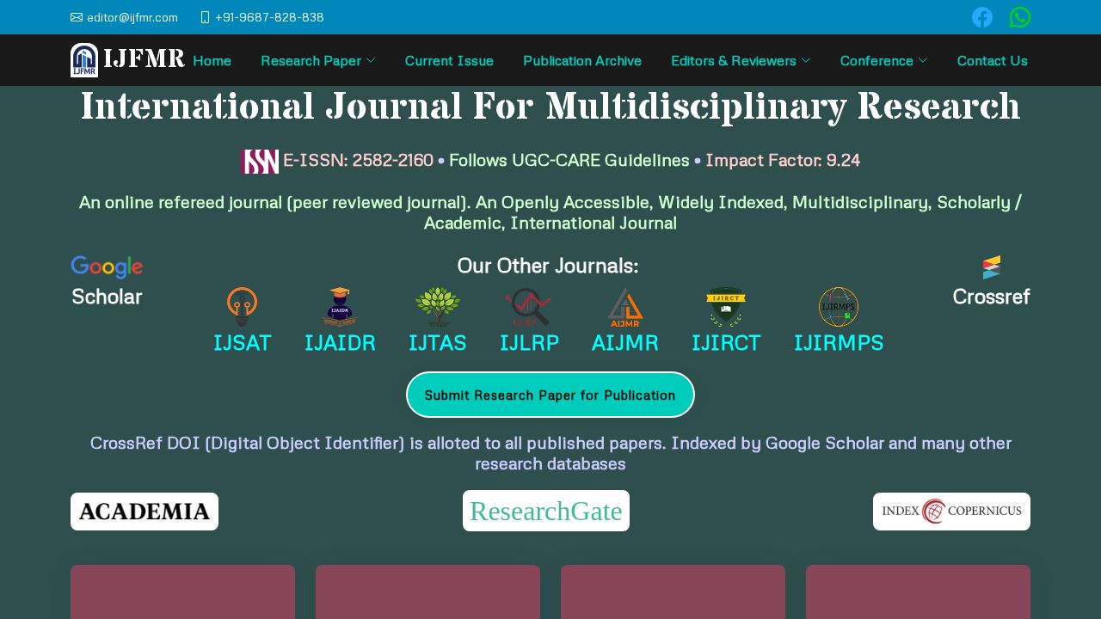1101x619 pixels.
Task: Open the IJAIDR journal text link
Action: click(x=340, y=342)
